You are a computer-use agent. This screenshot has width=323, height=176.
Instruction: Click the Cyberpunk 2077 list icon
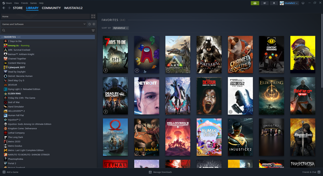tap(6, 67)
